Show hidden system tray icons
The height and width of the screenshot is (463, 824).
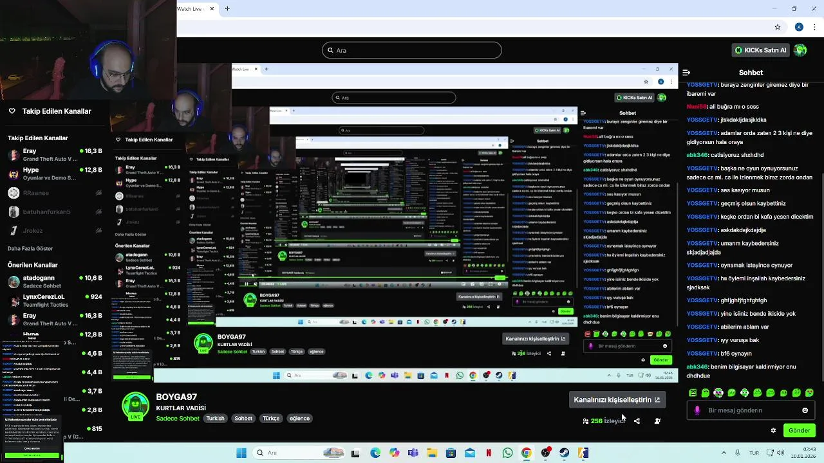coord(724,453)
